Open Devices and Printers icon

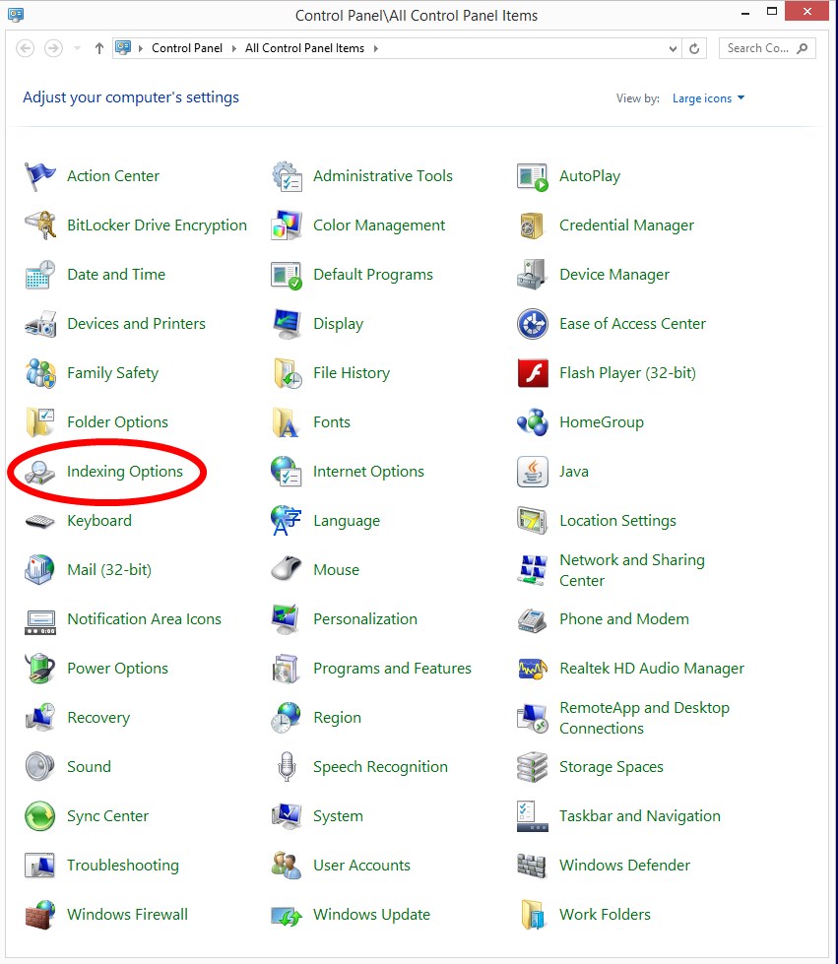[x=40, y=324]
